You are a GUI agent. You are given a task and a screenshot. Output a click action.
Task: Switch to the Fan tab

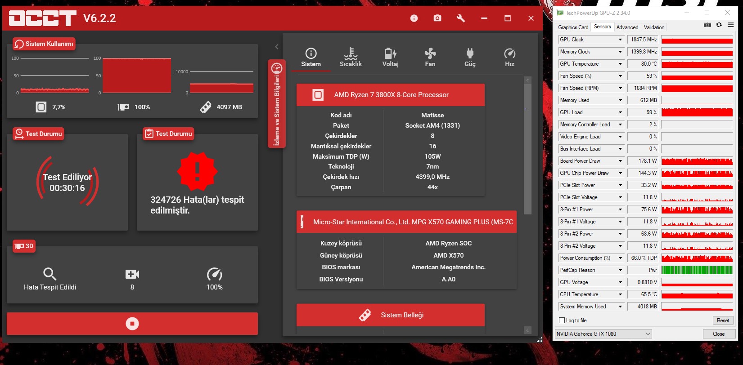coord(430,58)
